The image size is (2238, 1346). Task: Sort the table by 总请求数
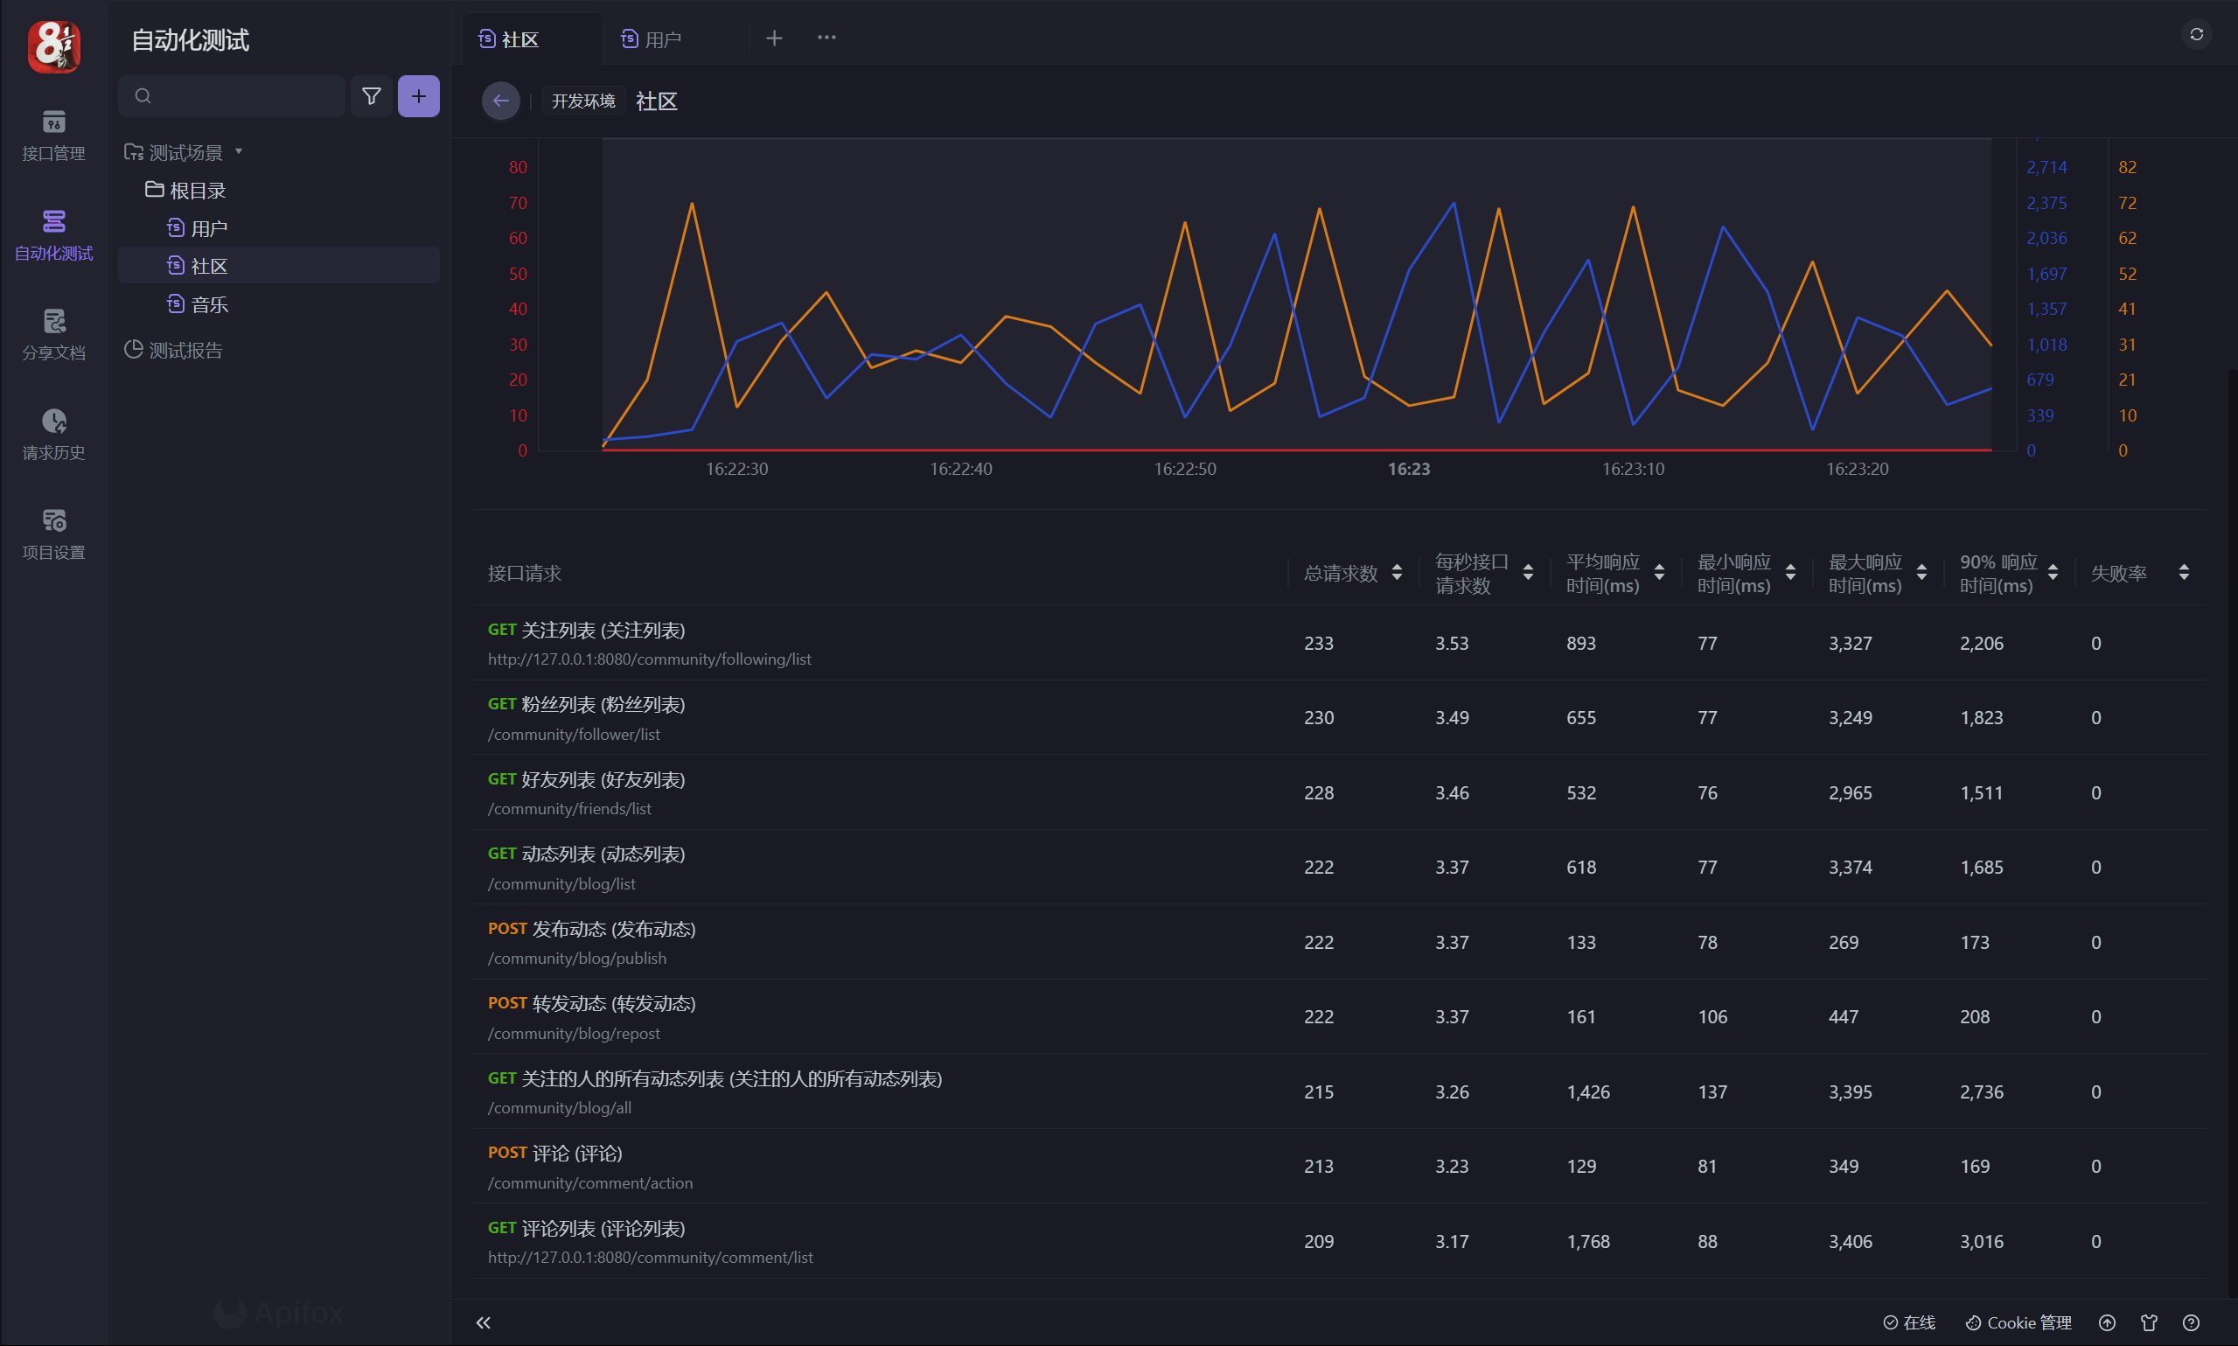point(1397,572)
